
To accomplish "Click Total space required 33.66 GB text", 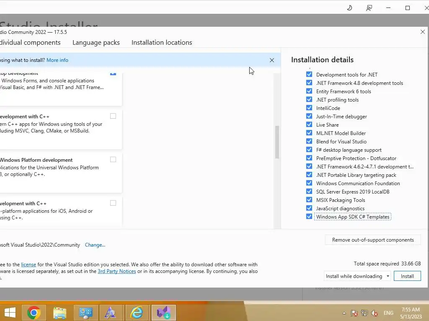I will tap(387, 264).
